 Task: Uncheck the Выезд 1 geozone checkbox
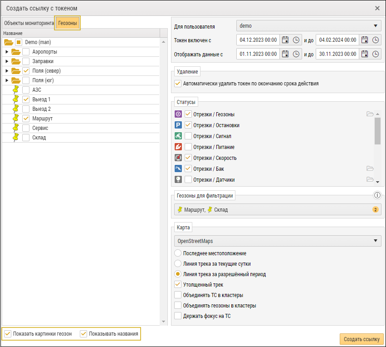pyautogui.click(x=26, y=99)
